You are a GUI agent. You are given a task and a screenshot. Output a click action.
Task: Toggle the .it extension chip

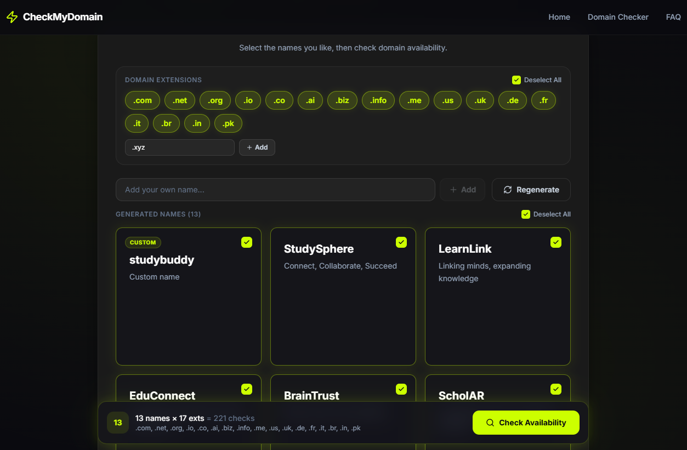(137, 123)
